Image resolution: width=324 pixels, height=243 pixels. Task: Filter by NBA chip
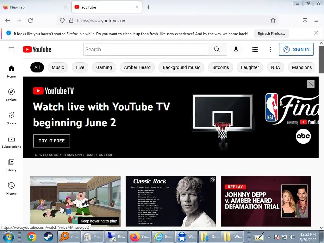[x=276, y=67]
